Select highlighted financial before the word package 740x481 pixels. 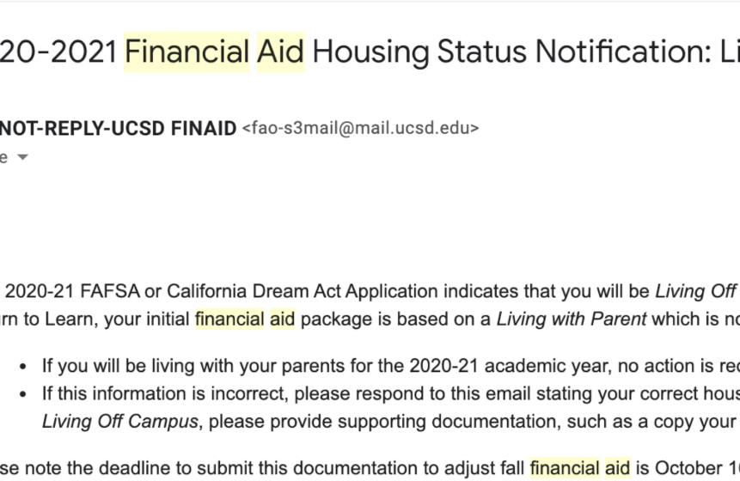(229, 320)
